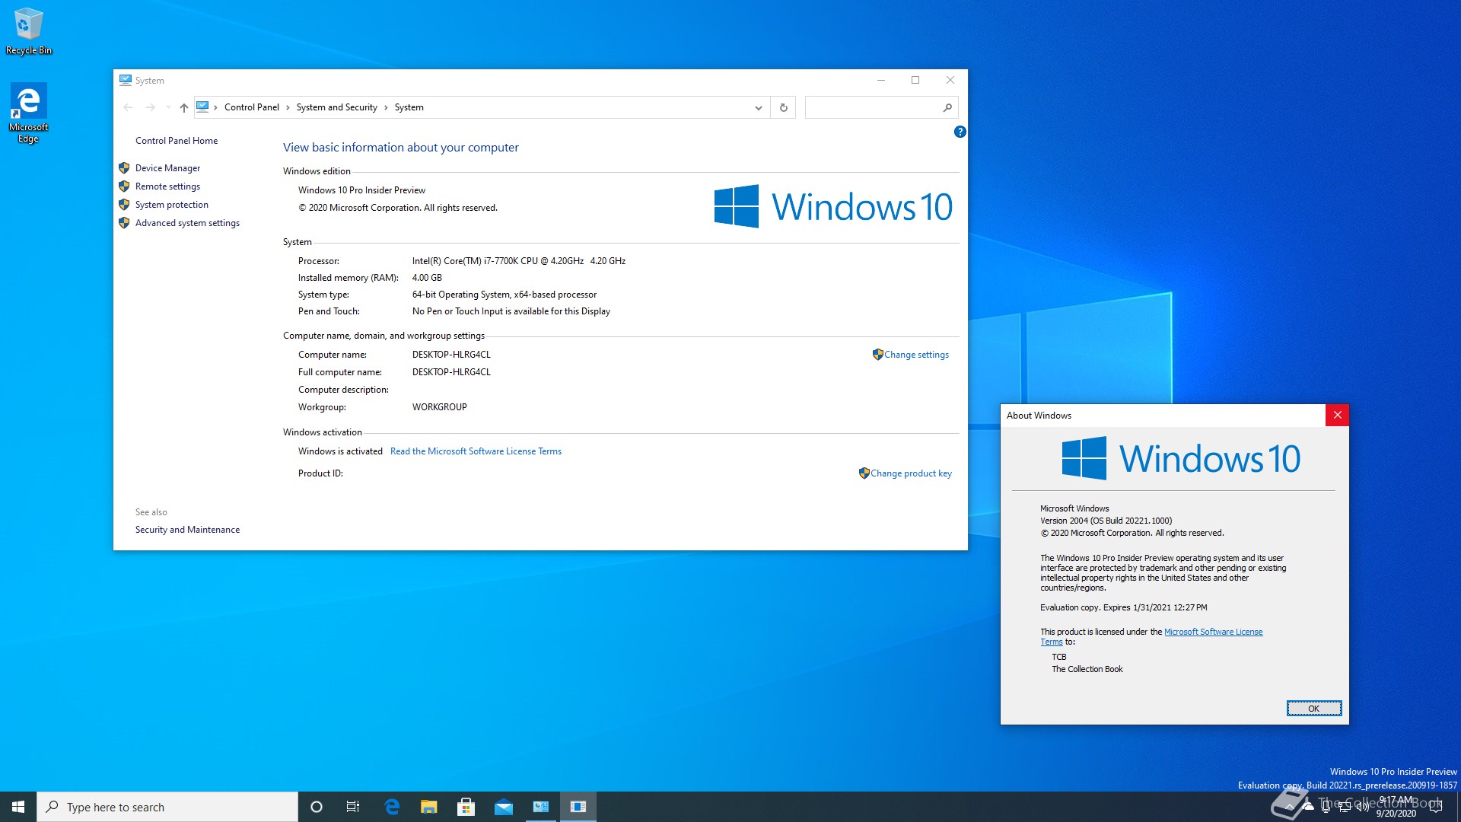The height and width of the screenshot is (822, 1461).
Task: Click Control Panel breadcrumb
Action: (x=252, y=107)
